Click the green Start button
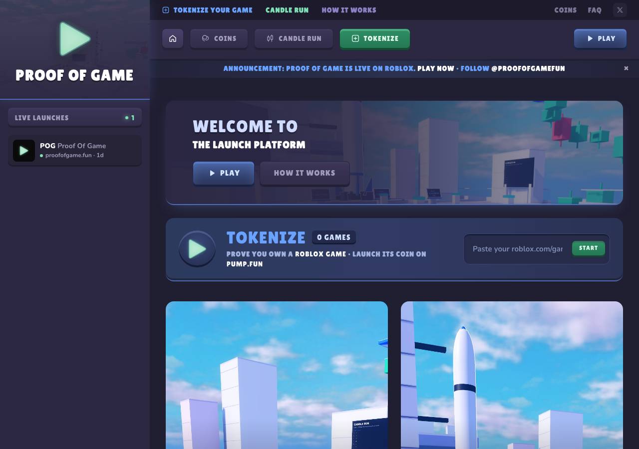 (x=589, y=248)
